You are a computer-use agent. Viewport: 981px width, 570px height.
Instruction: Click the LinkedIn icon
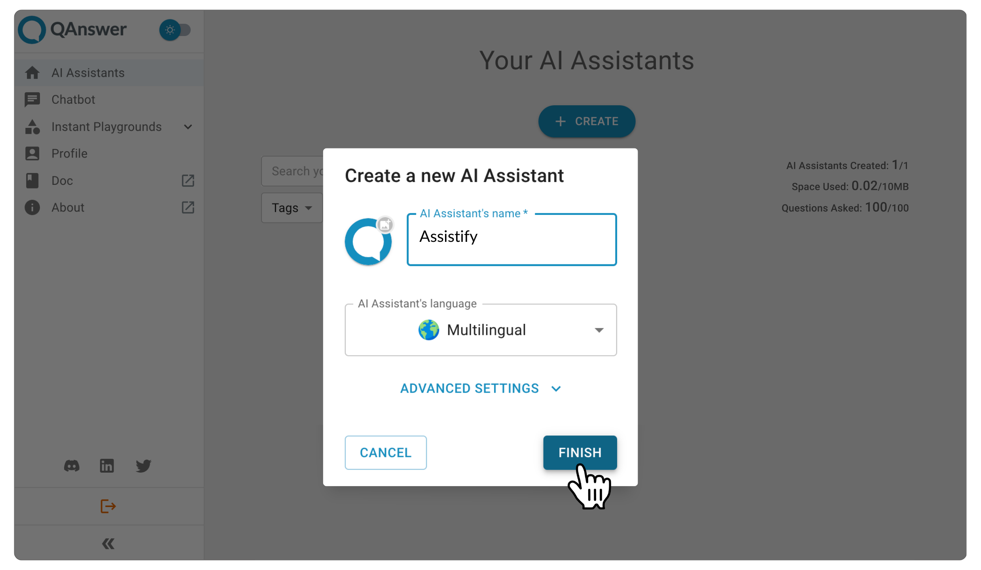coord(106,465)
